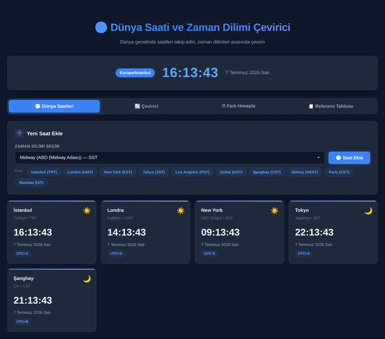Click the blue globe icon beside the title
The image size is (385, 339).
(101, 28)
